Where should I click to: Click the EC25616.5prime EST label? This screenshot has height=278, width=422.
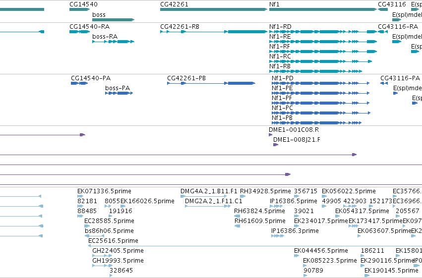tap(113, 241)
